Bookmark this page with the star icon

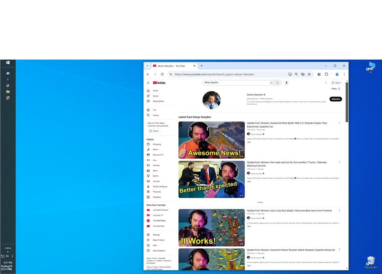(309, 74)
